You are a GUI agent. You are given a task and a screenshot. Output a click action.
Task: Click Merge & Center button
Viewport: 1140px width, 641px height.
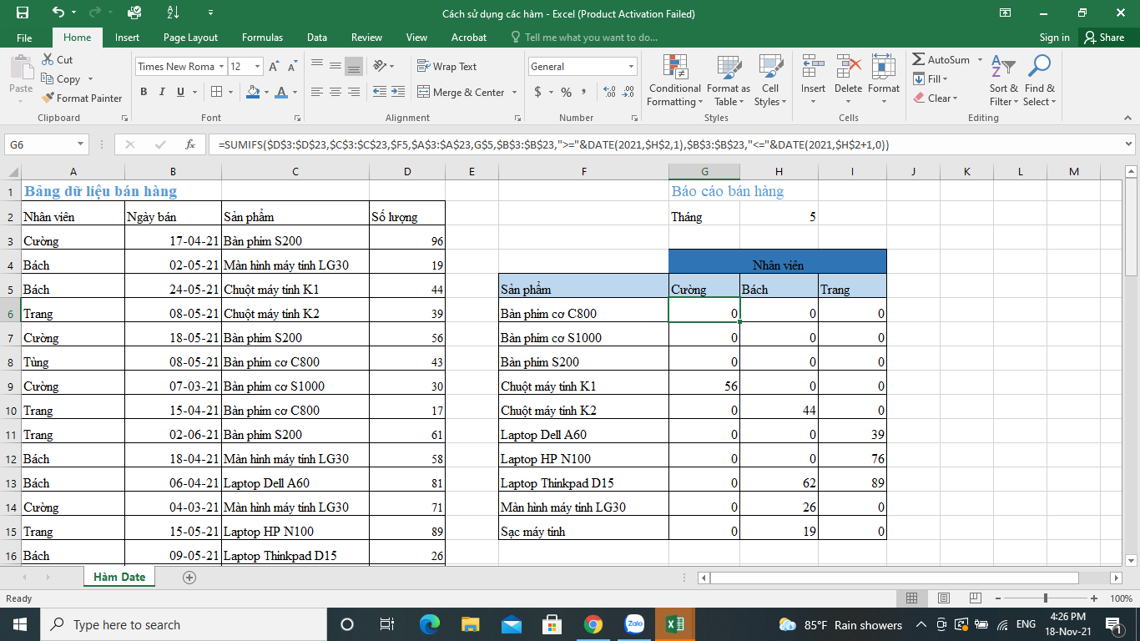[461, 92]
